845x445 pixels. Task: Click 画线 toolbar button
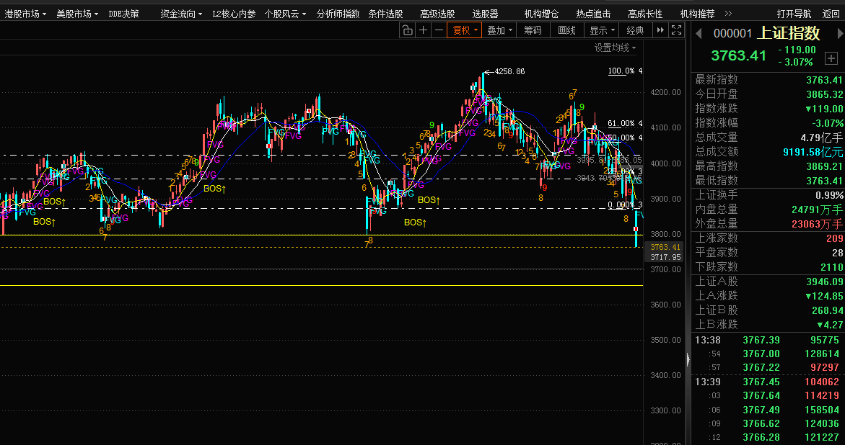tap(567, 31)
